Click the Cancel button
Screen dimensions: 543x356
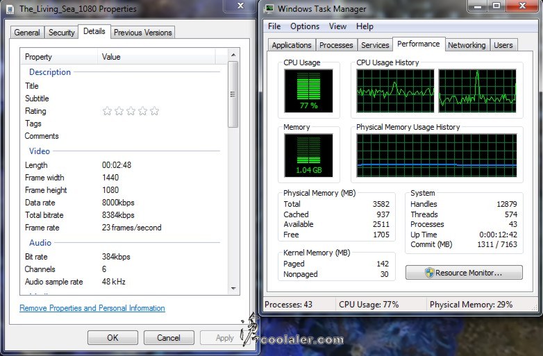(169, 338)
